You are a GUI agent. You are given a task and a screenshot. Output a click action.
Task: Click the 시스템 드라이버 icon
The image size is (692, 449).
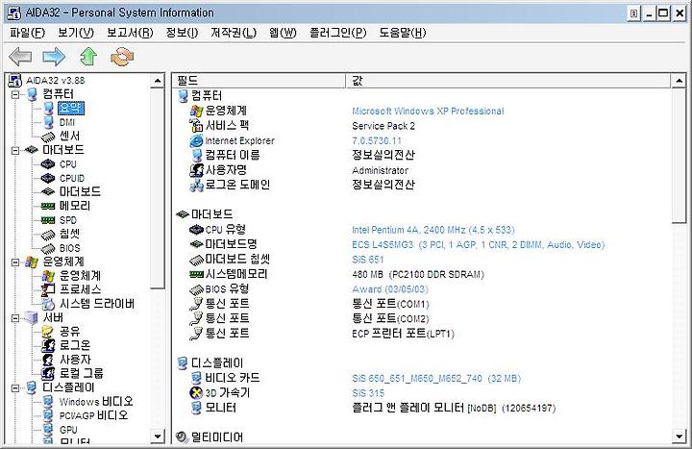(x=48, y=304)
